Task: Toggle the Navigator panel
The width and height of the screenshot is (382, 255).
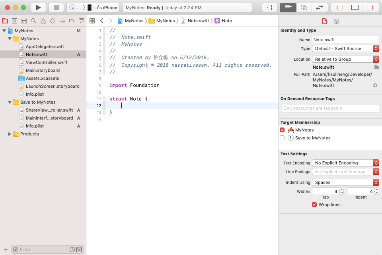Action: tap(339, 8)
